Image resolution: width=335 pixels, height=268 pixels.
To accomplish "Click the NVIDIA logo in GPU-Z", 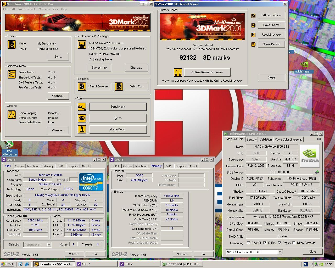I will click(x=310, y=156).
